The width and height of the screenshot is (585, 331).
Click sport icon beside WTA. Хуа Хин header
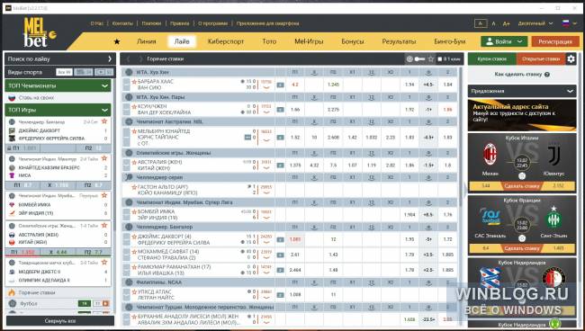pos(129,72)
